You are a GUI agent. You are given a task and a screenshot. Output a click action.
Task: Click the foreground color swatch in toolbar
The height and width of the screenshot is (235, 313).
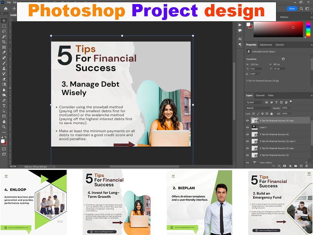point(3,141)
